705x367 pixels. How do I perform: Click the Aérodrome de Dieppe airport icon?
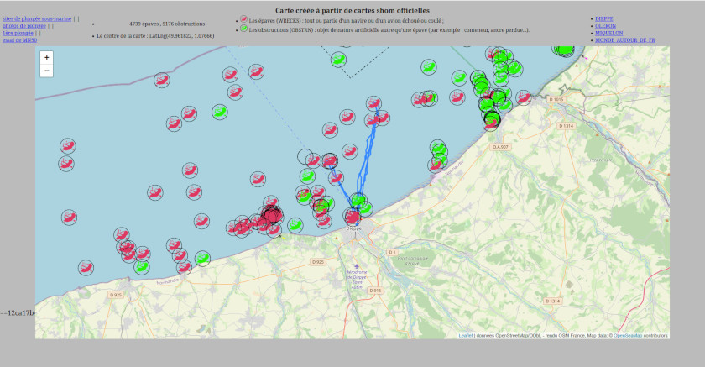(356, 266)
